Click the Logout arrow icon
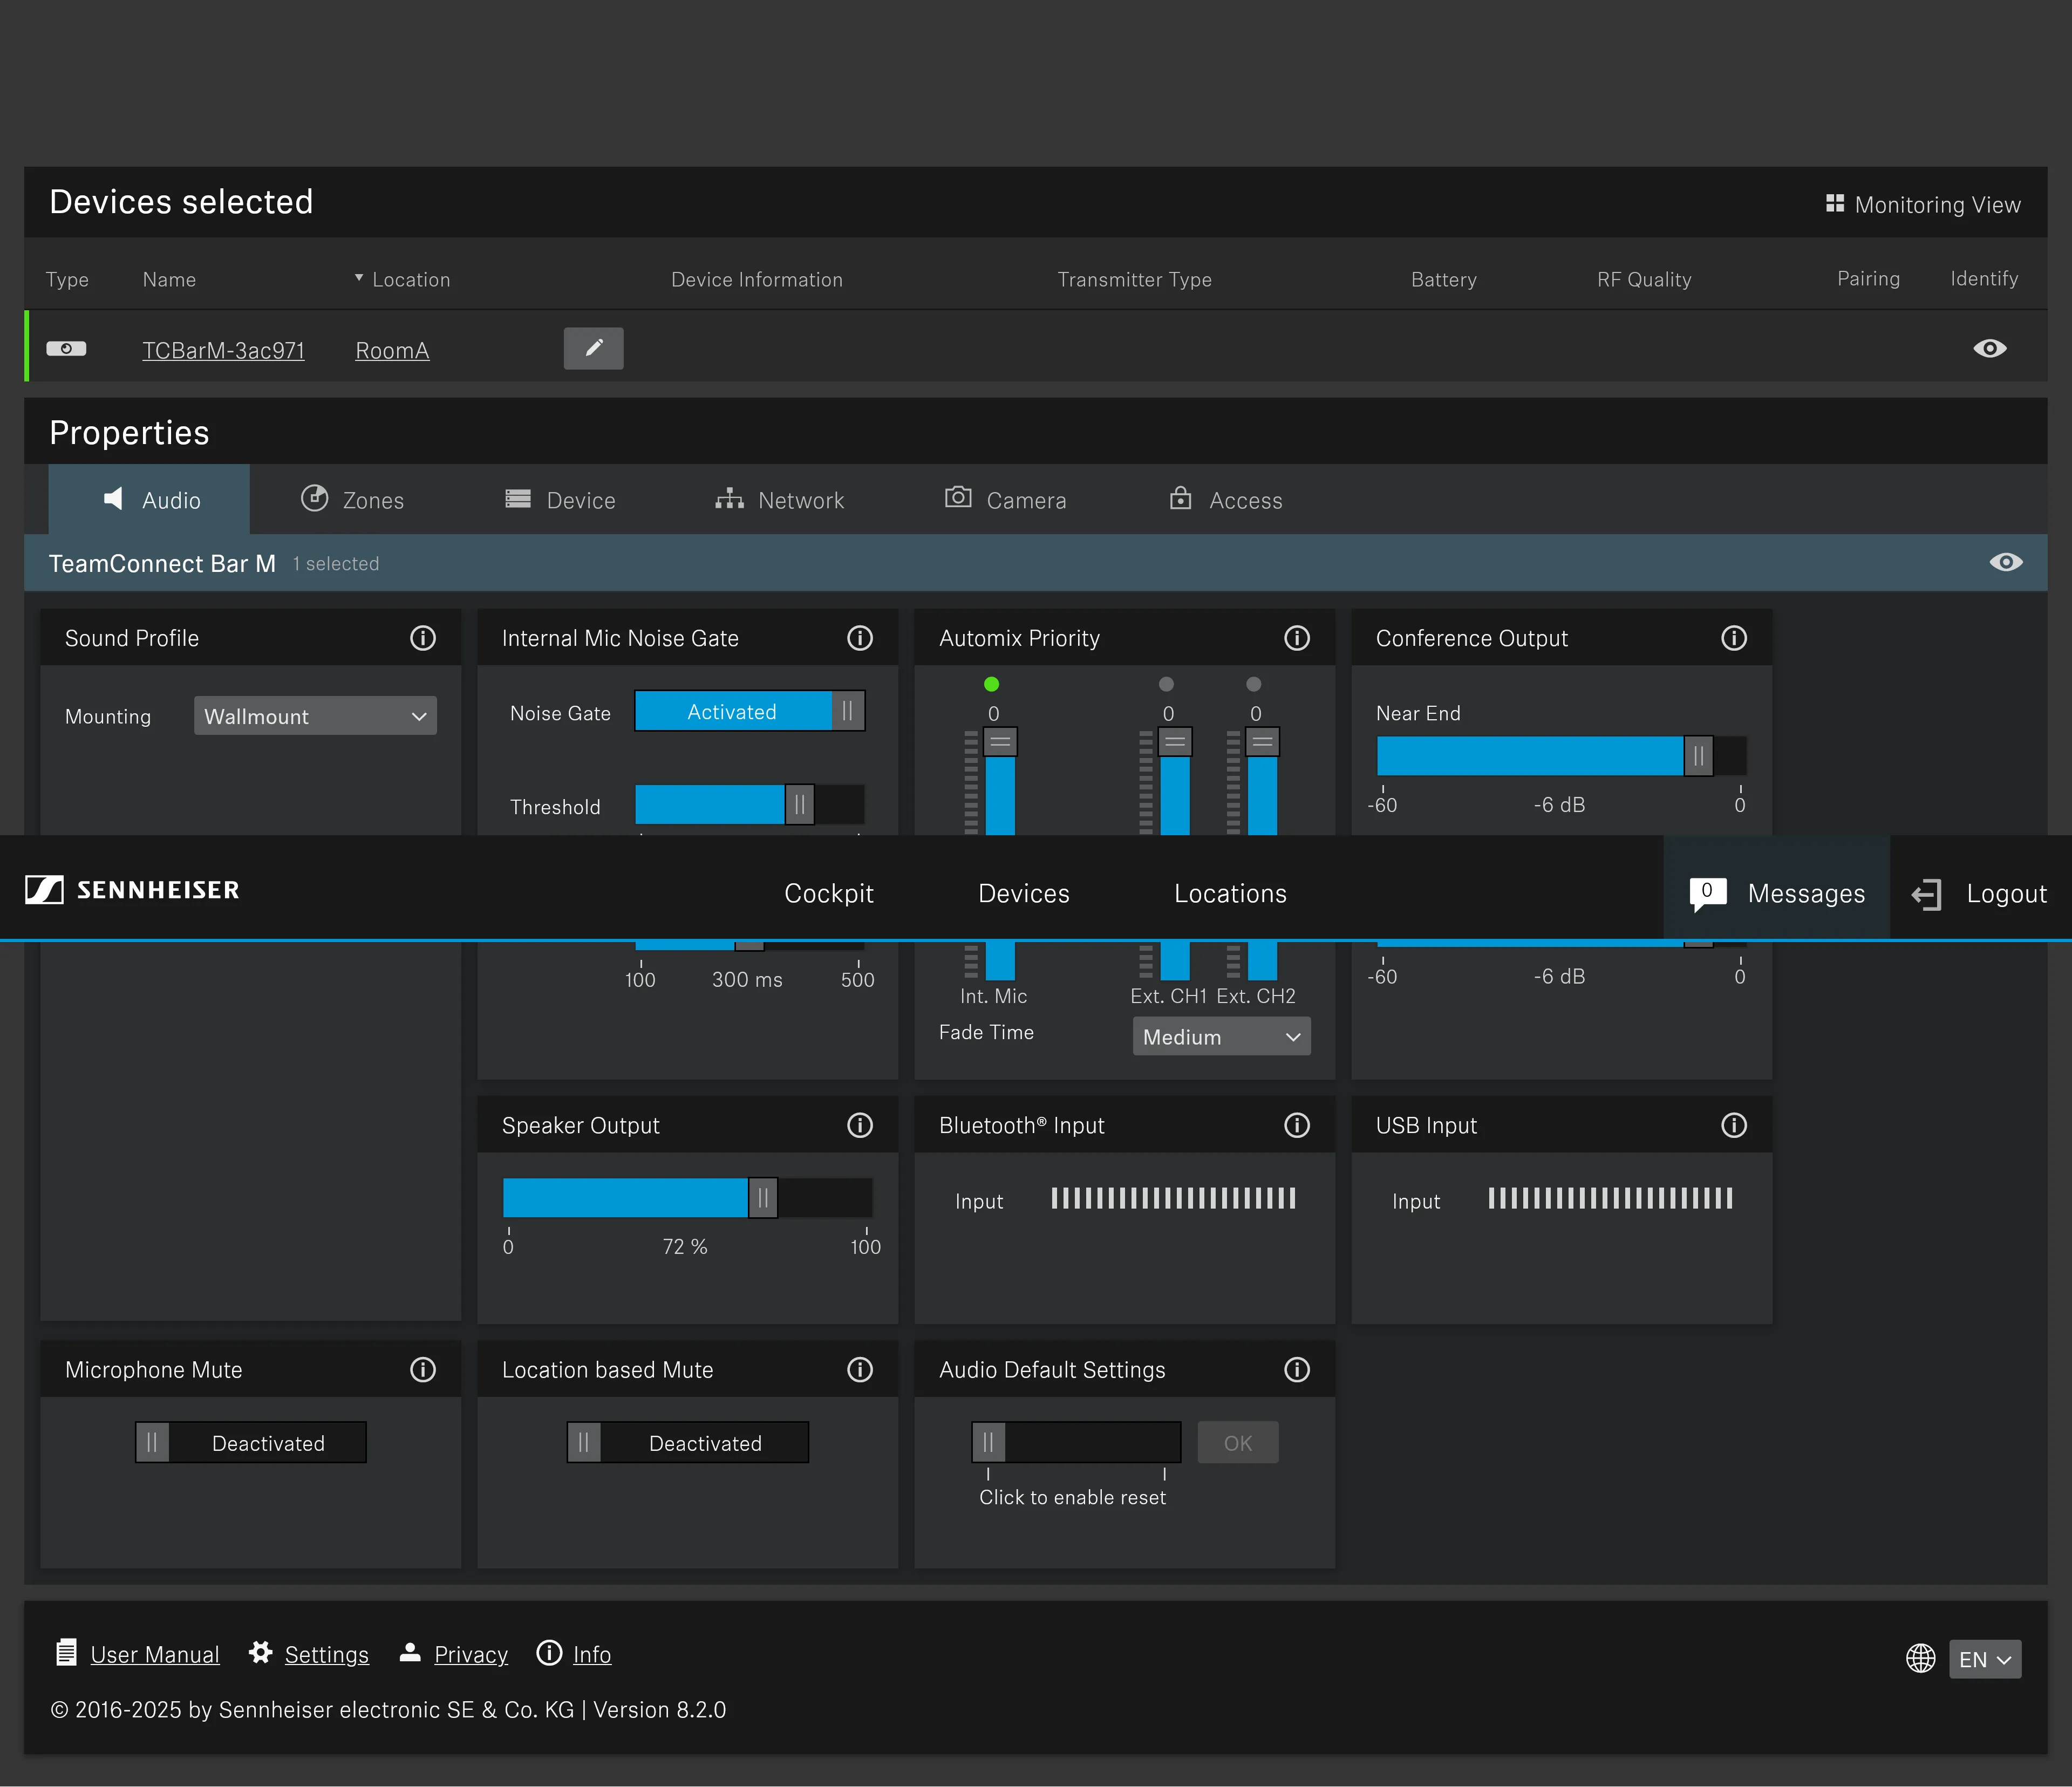2072x1787 pixels. (1926, 894)
